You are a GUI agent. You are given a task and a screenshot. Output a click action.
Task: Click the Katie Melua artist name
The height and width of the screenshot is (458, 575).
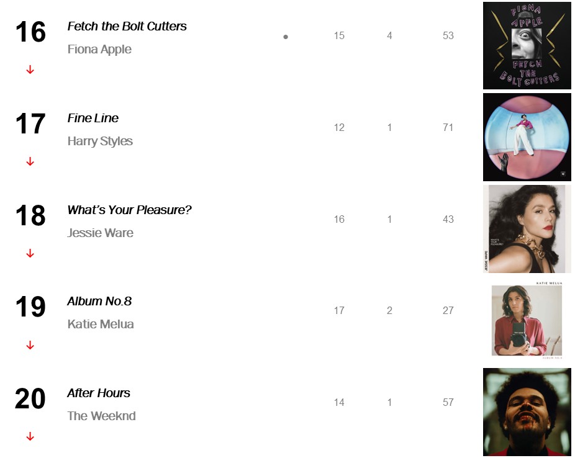tap(101, 324)
